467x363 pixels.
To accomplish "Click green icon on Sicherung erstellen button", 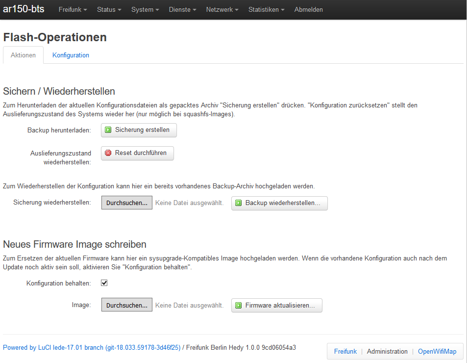I will 108,130.
